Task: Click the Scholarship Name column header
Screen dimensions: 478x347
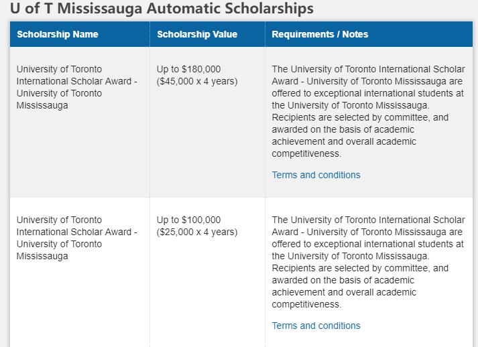Action: pyautogui.click(x=58, y=34)
